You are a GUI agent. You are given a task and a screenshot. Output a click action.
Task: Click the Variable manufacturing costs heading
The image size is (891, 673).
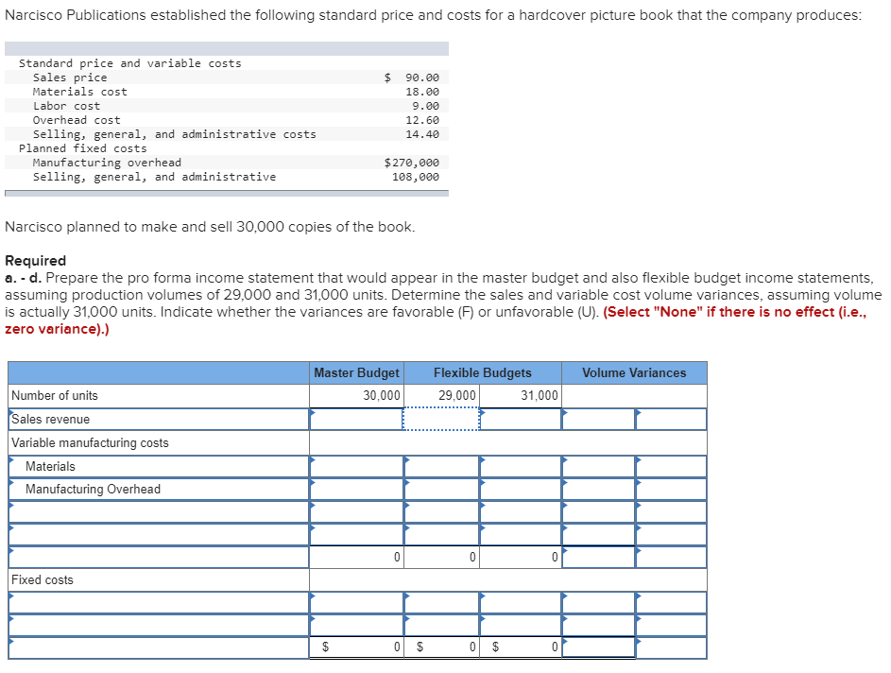[x=90, y=442]
